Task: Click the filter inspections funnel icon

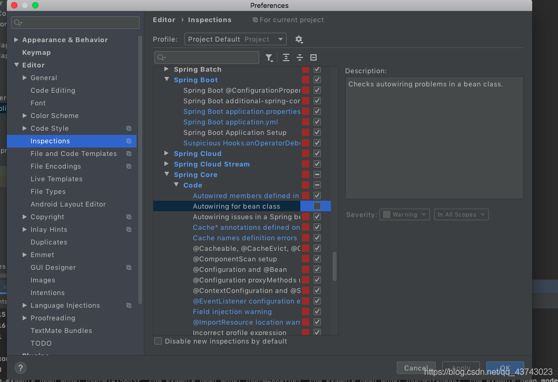Action: click(269, 57)
